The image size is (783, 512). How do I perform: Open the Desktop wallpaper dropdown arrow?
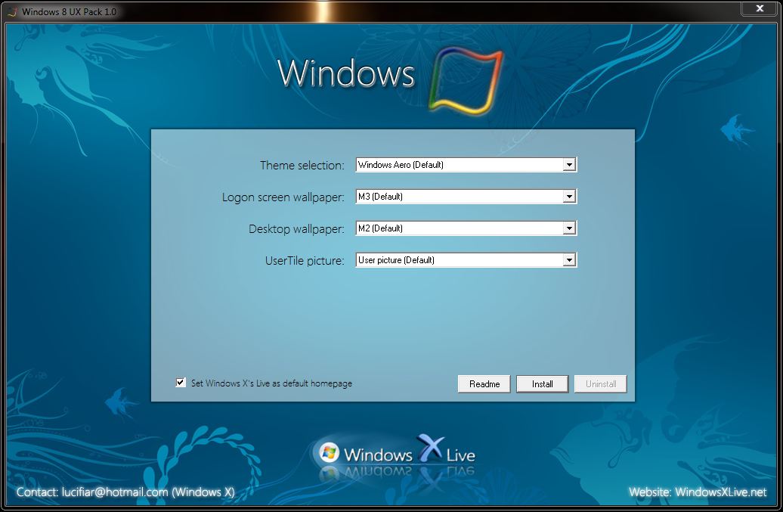[x=569, y=228]
